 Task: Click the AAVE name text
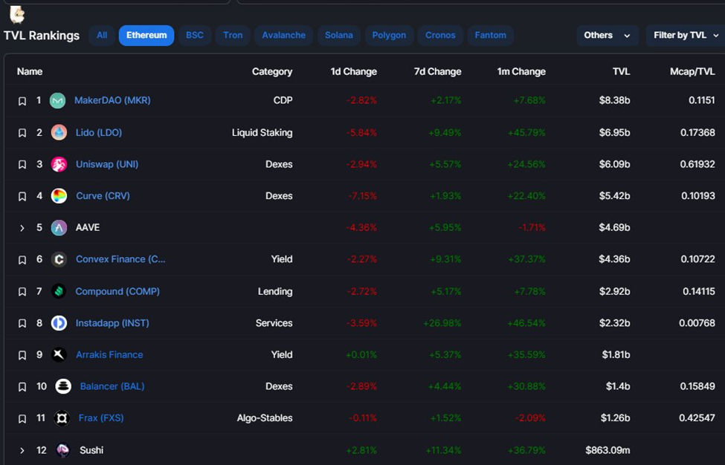point(88,227)
